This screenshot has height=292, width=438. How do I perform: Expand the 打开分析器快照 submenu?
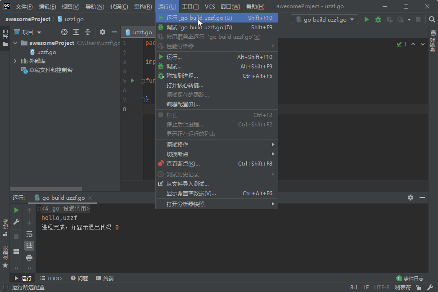click(x=217, y=204)
